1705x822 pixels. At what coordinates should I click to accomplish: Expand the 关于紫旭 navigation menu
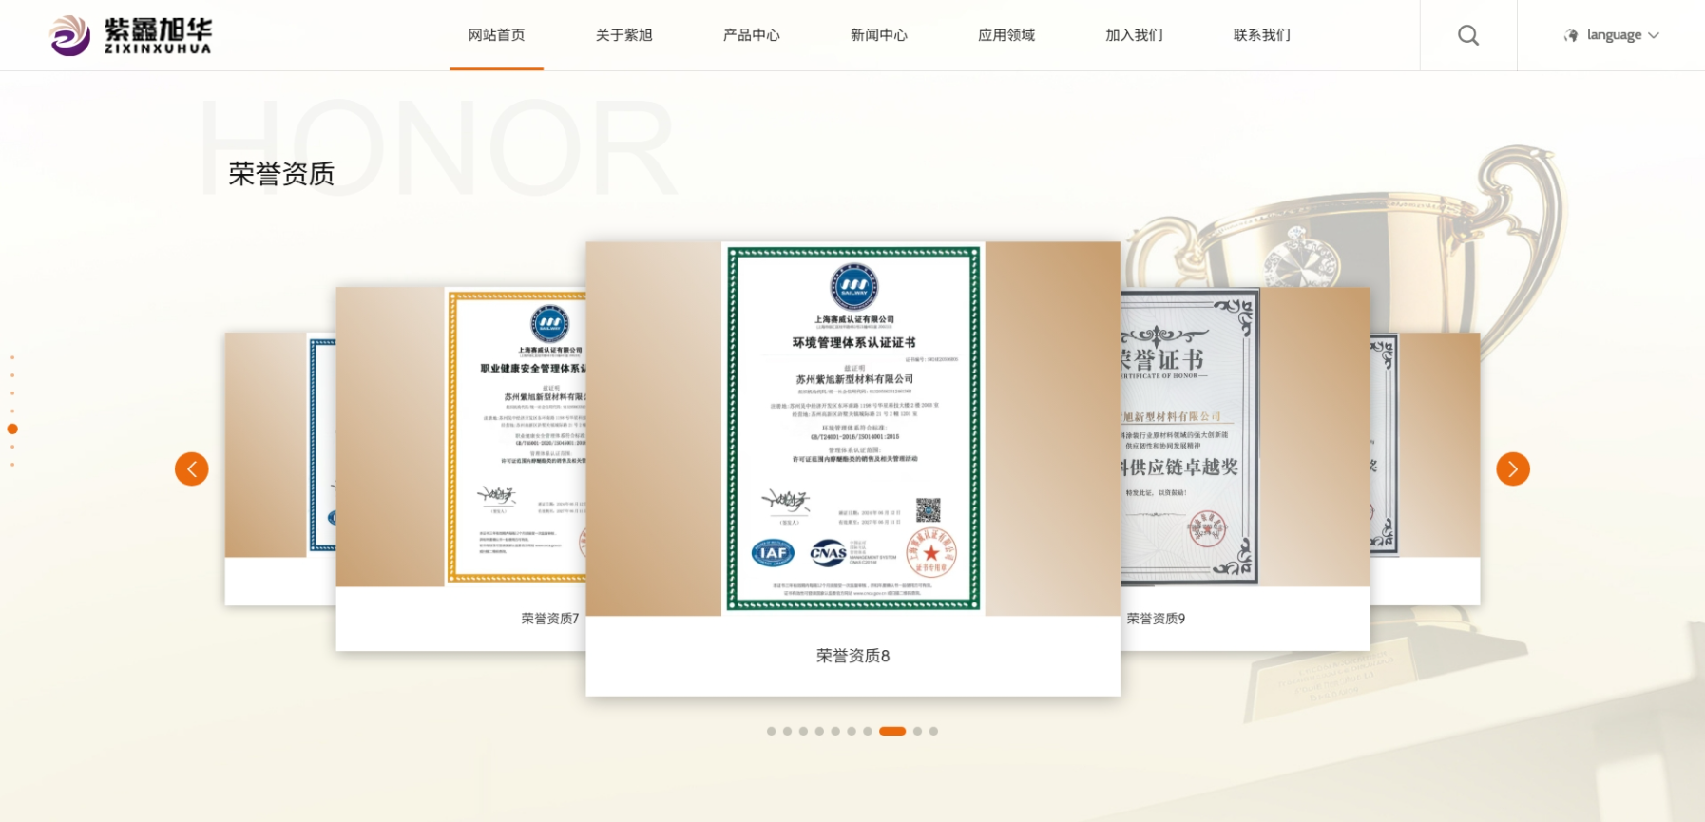pyautogui.click(x=623, y=35)
